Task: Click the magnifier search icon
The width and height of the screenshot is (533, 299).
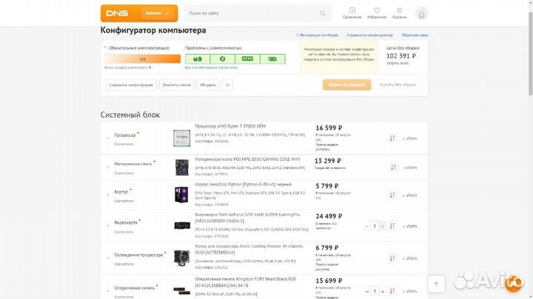Action: pos(322,13)
